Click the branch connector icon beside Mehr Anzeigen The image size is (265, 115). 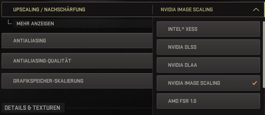[10, 22]
